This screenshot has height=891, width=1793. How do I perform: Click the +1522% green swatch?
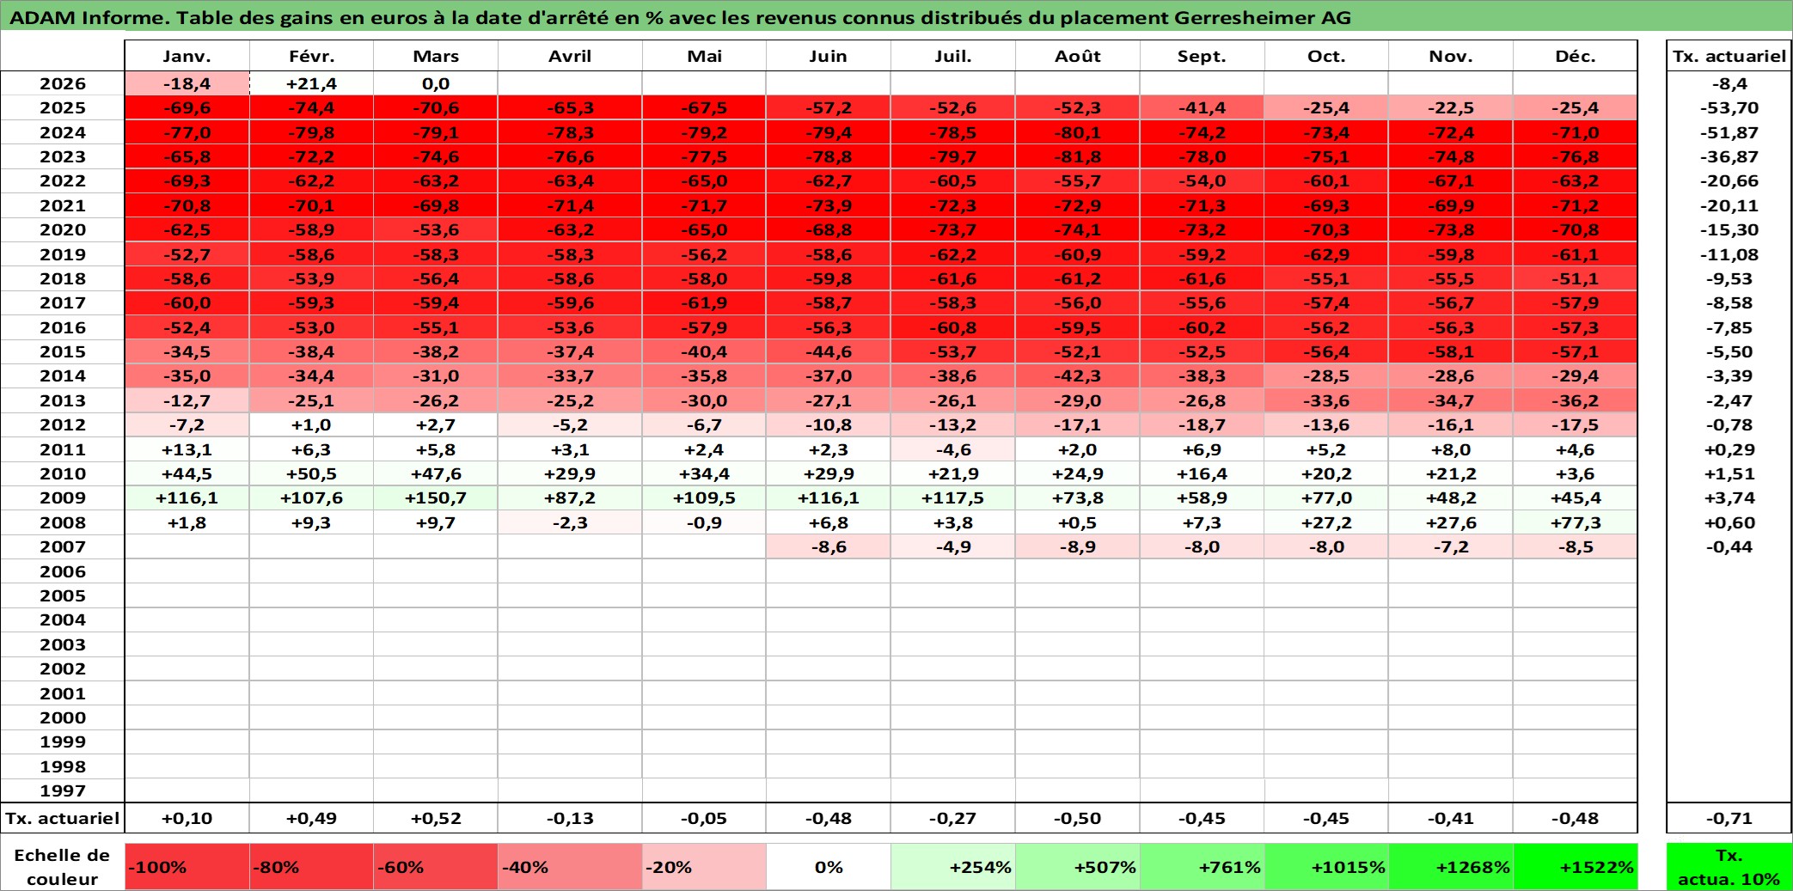pos(1576,867)
